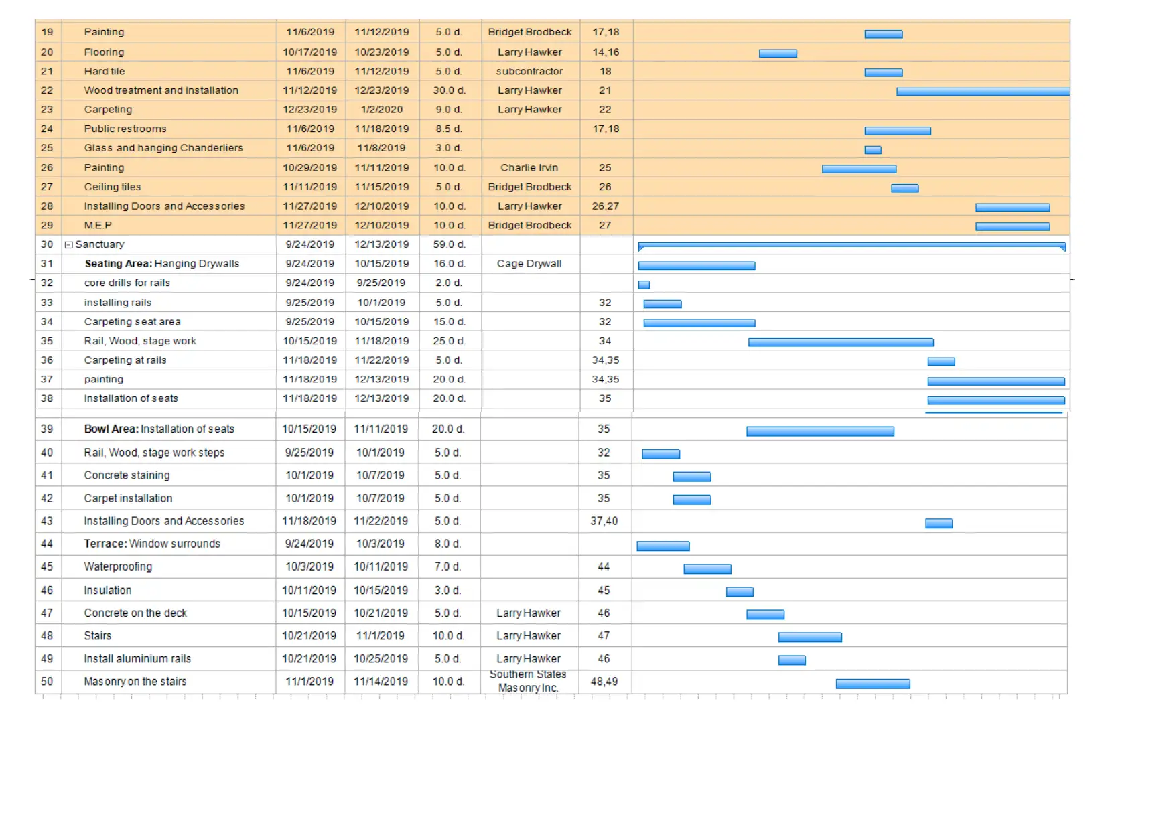Select row number 19
Screen dimensions: 1175x831
pyautogui.click(x=47, y=32)
